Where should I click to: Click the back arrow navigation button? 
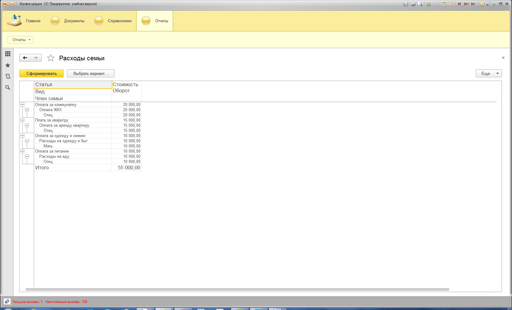coord(25,58)
